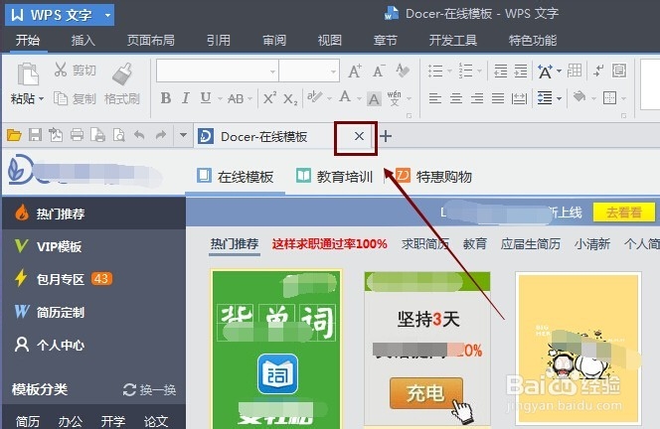Expand the underline style arrow
This screenshot has width=660, height=429.
[x=220, y=99]
